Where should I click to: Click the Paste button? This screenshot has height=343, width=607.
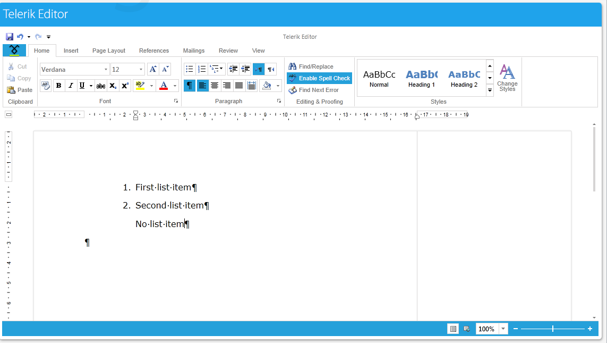(x=20, y=90)
